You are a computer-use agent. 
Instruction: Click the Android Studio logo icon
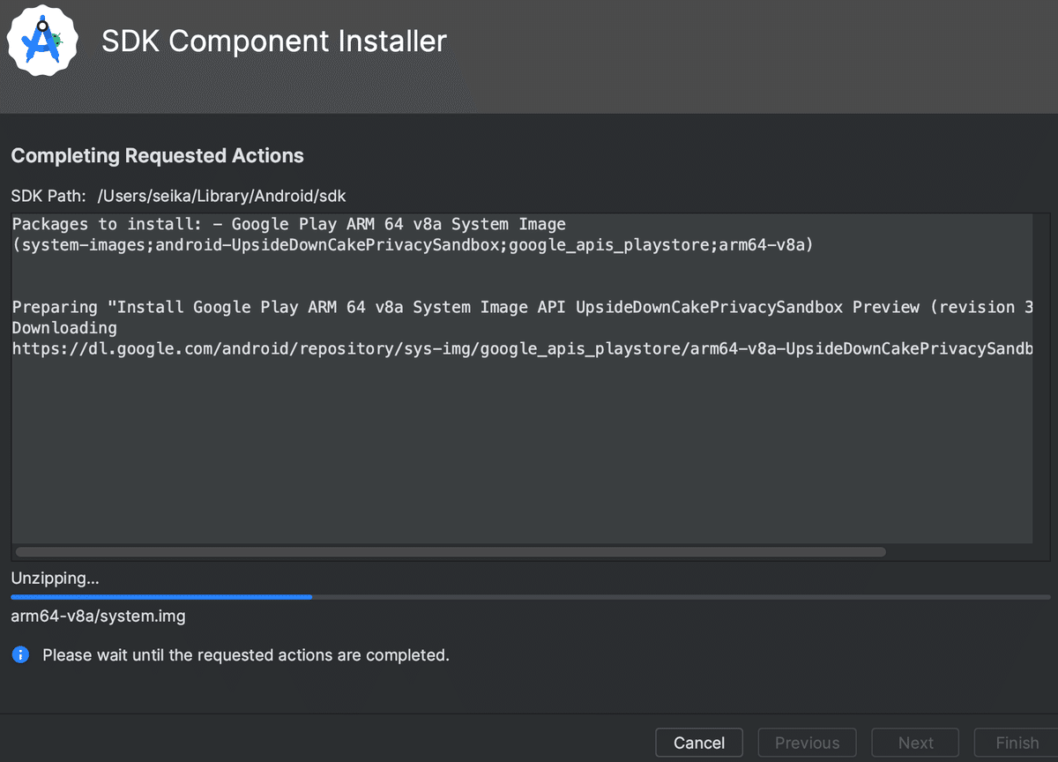(41, 40)
